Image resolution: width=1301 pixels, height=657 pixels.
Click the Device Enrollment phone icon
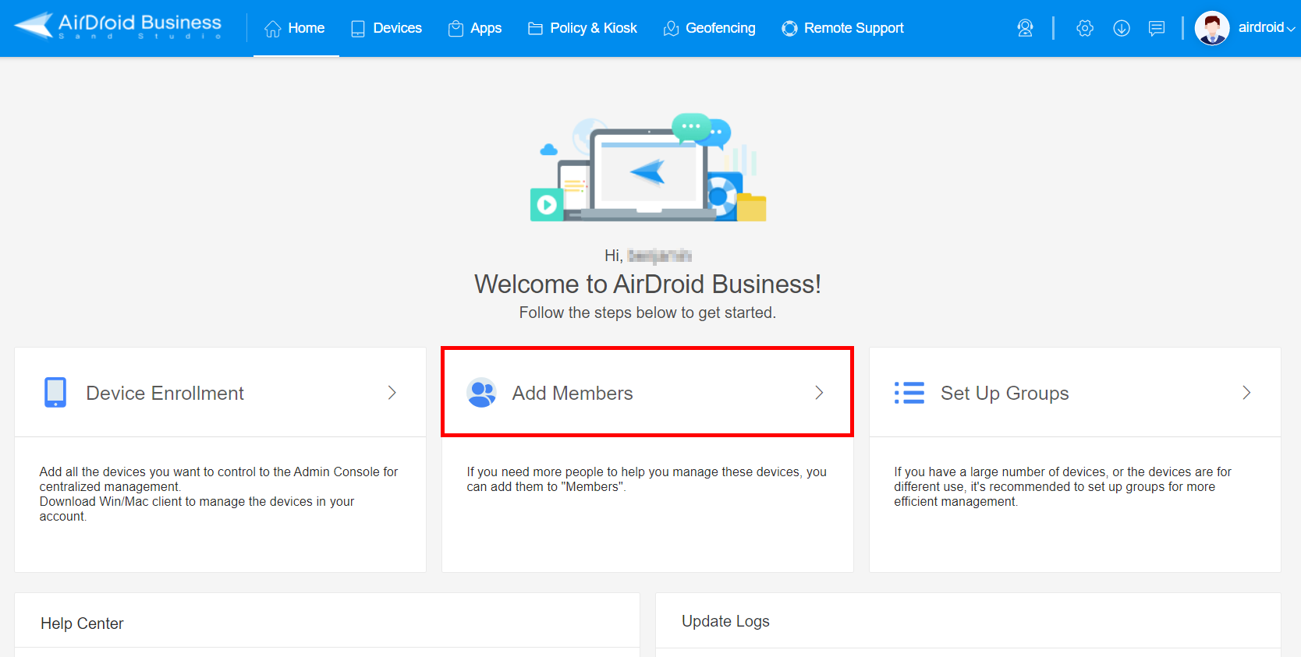click(x=55, y=393)
